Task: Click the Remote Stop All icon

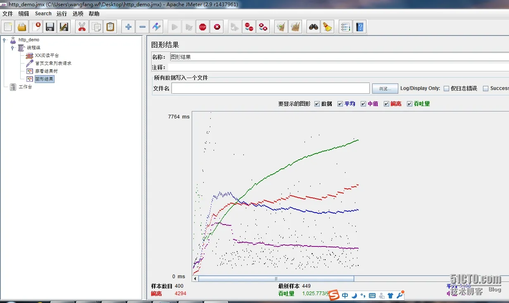Action: (x=249, y=27)
